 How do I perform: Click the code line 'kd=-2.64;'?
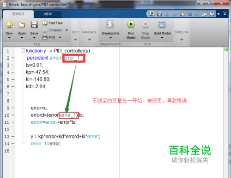tap(36, 86)
